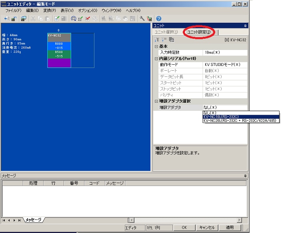
Task: Click the wrench settings icon in toolbar
Action: [x=142, y=18]
